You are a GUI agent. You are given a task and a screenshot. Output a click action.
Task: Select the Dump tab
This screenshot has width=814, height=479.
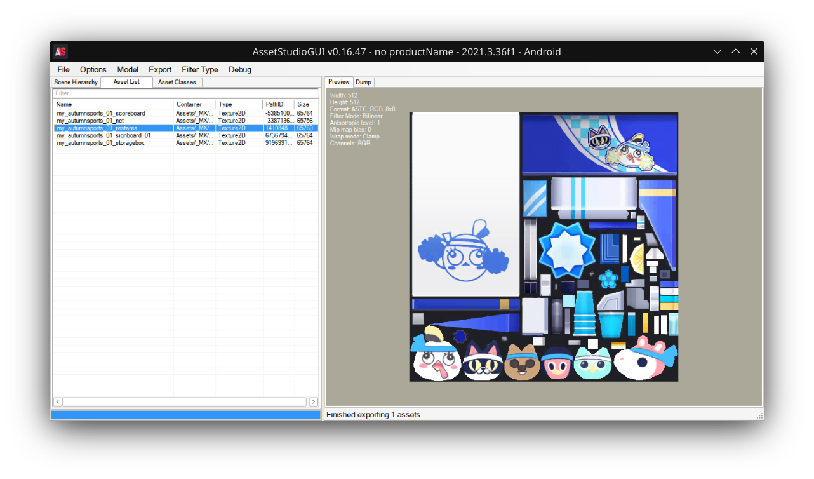[x=363, y=83]
